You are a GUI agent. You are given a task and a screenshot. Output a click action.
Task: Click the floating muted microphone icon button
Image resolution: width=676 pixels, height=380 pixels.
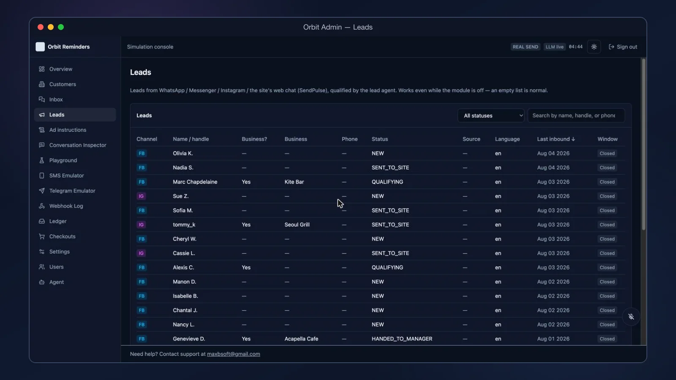pyautogui.click(x=631, y=317)
